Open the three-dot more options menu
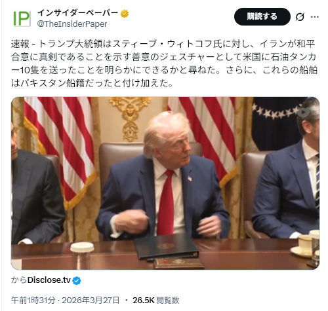328x311 pixels. click(x=315, y=17)
